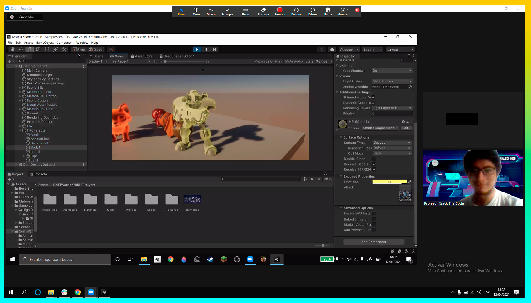Click the Unity cloud services icon
The width and height of the screenshot is (531, 303).
point(332,49)
